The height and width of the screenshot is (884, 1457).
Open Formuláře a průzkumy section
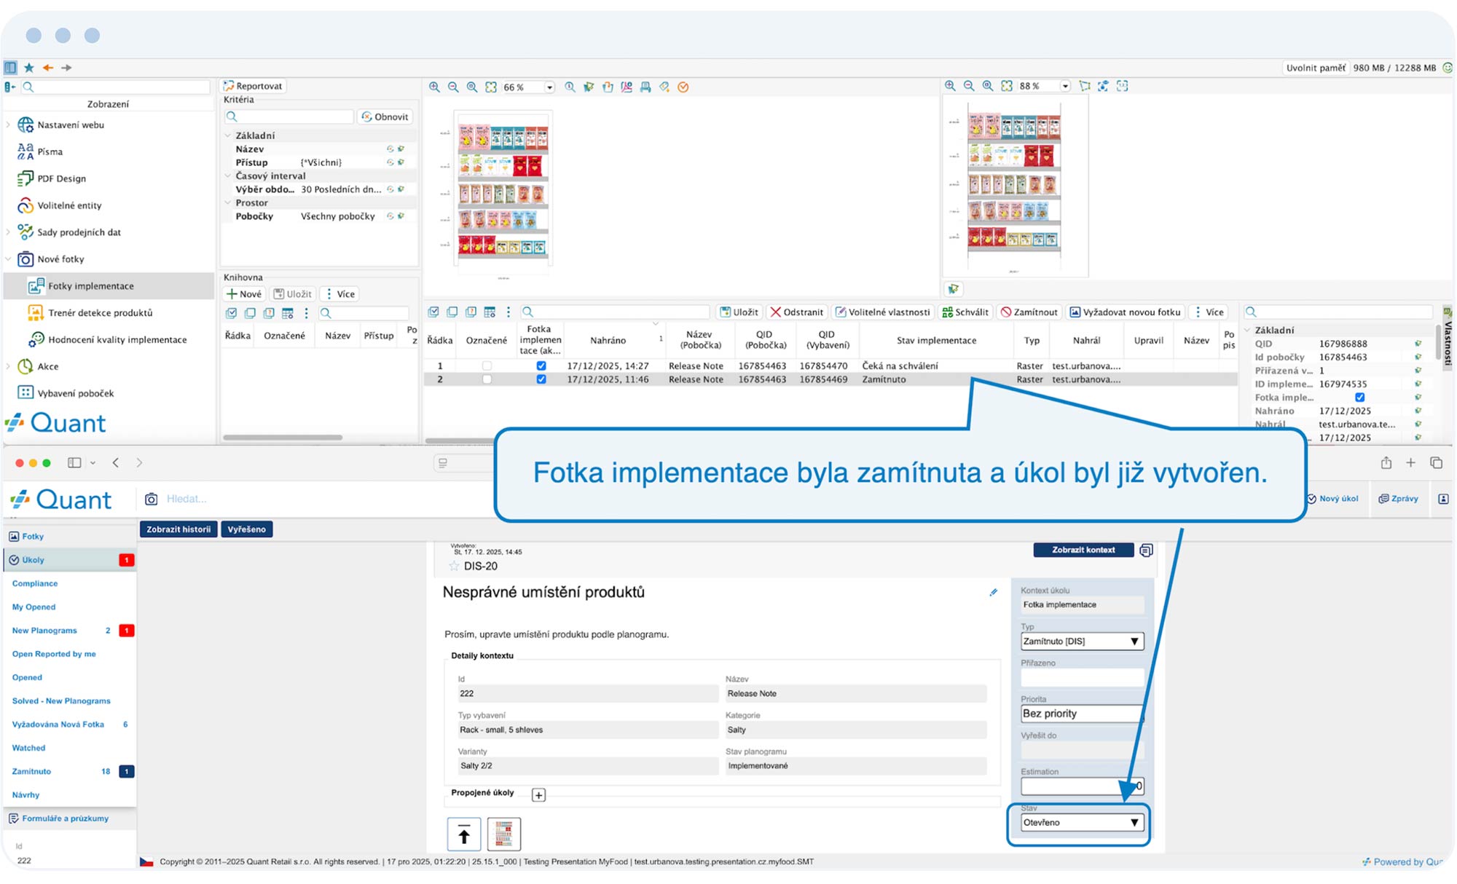pyautogui.click(x=58, y=819)
